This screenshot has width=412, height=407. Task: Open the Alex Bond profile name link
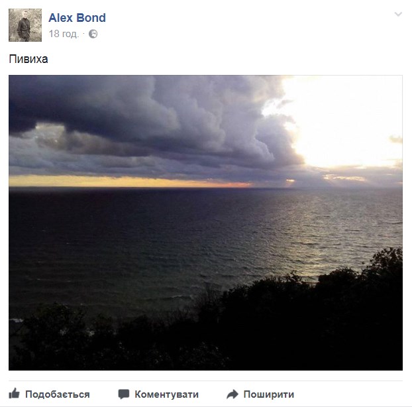(77, 18)
